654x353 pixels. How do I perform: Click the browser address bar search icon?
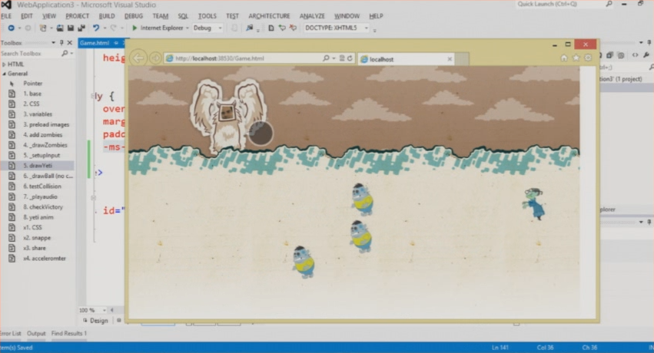pos(326,58)
